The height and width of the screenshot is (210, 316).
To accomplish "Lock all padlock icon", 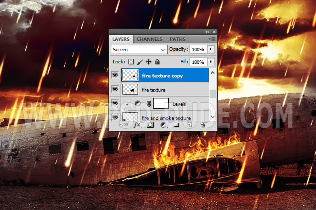I will (x=157, y=62).
